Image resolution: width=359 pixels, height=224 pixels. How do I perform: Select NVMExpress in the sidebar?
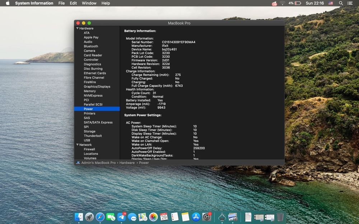coord(93,96)
